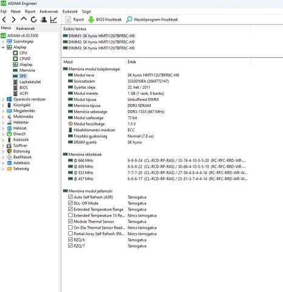
Task: Click the Hálózat network icon
Action: (x=9, y=128)
